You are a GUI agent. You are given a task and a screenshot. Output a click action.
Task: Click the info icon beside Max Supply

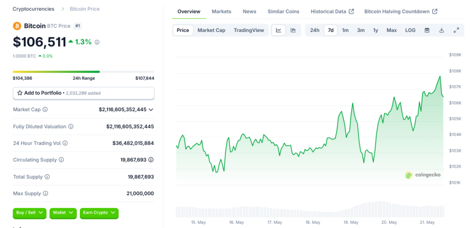point(45,193)
